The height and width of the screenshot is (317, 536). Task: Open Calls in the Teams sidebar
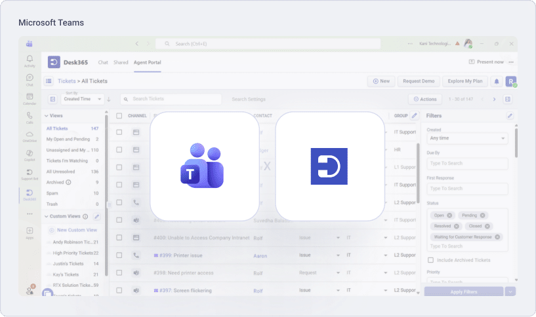click(30, 118)
